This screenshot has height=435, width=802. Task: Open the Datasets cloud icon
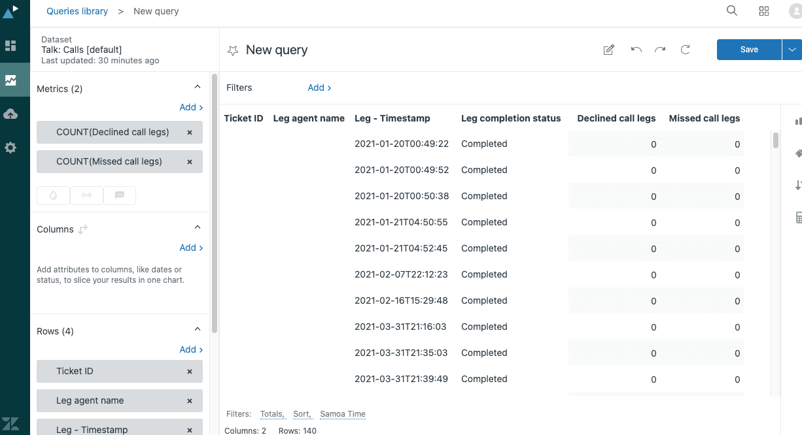click(10, 114)
